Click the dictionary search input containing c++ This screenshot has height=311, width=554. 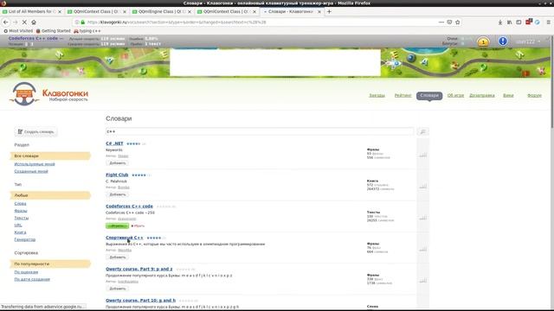click(x=260, y=131)
